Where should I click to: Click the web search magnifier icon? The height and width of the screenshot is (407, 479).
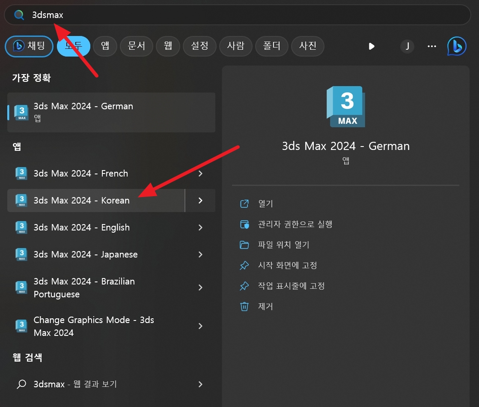pyautogui.click(x=21, y=384)
